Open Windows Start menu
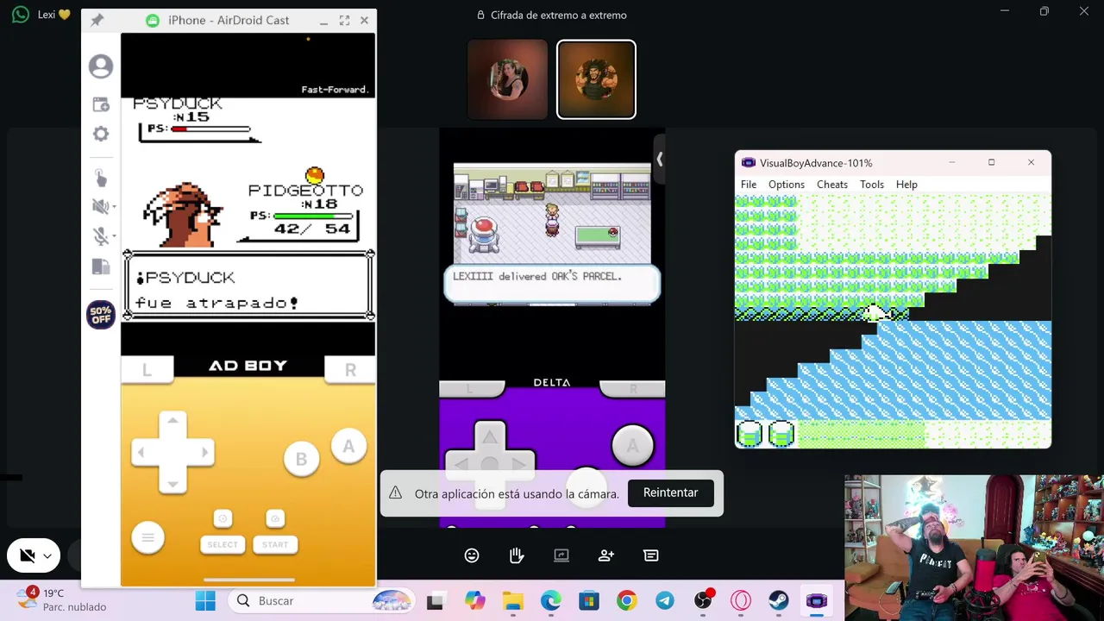The width and height of the screenshot is (1104, 621). click(x=205, y=601)
